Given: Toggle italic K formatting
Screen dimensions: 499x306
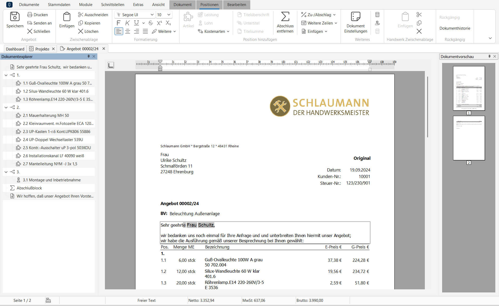Looking at the screenshot, I should [x=127, y=23].
